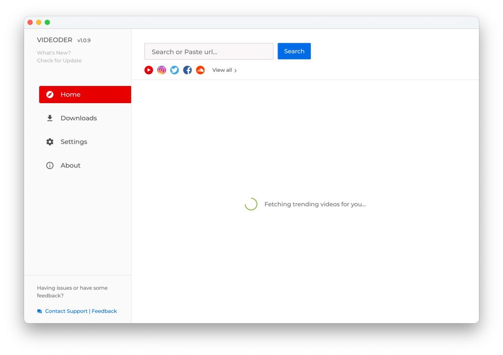
Task: Click the Settings gear icon
Action: pos(50,142)
